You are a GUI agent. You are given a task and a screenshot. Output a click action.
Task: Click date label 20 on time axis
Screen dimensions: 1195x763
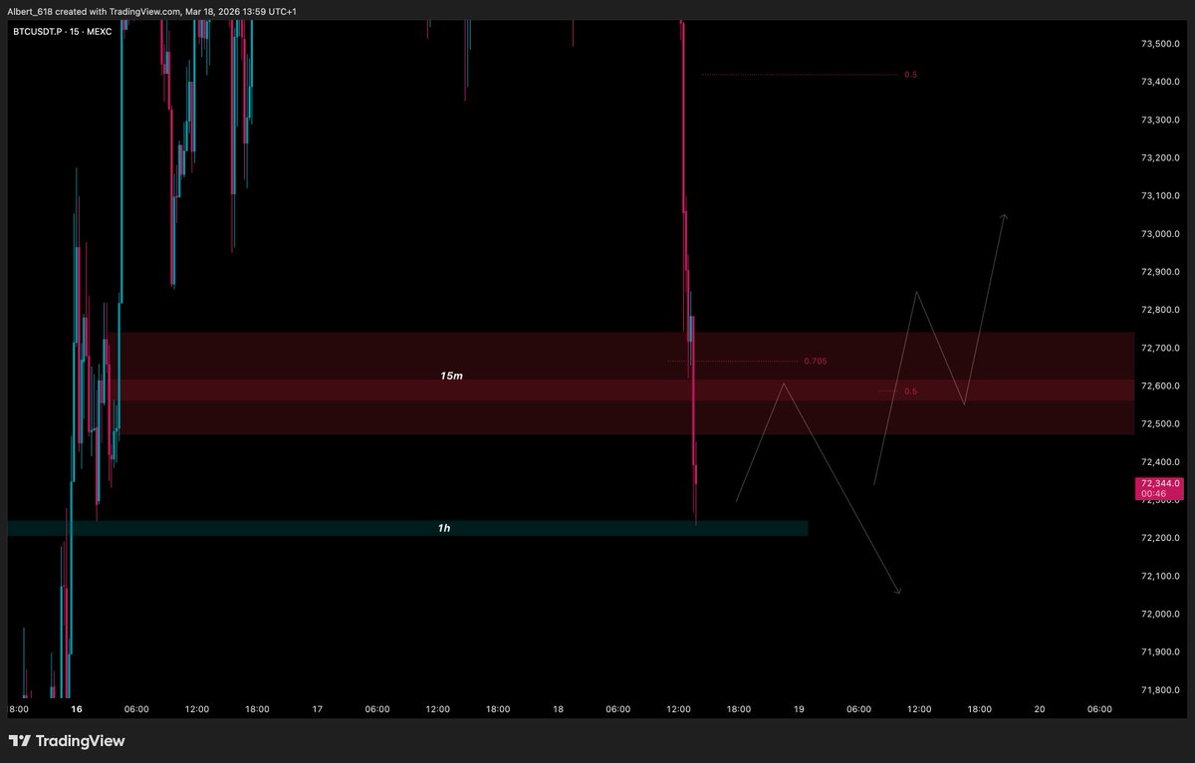click(x=1040, y=709)
